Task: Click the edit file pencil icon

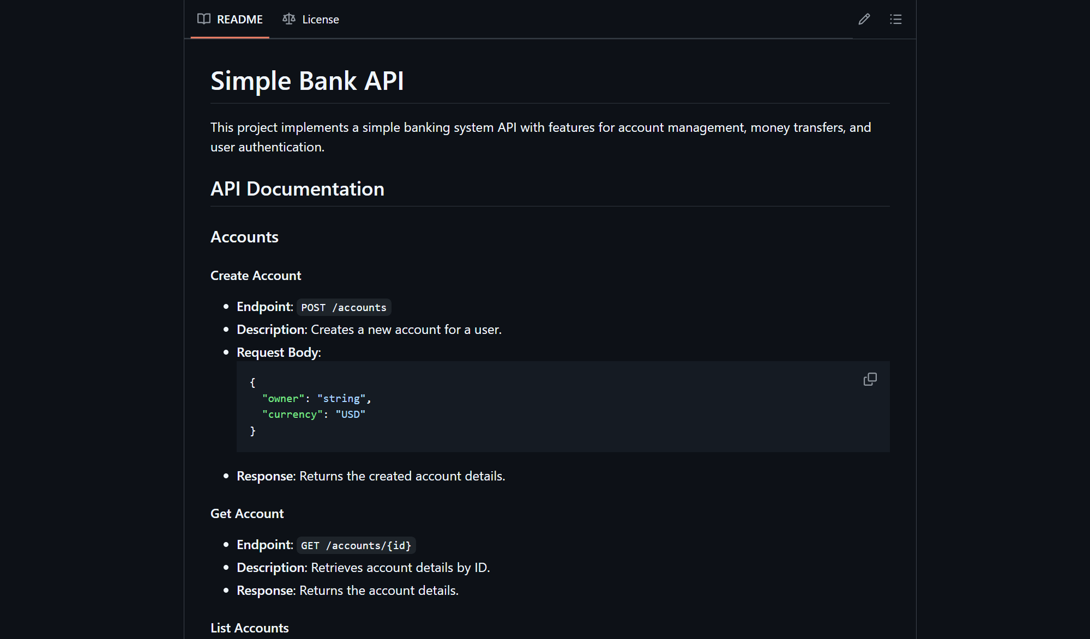Action: pos(864,19)
